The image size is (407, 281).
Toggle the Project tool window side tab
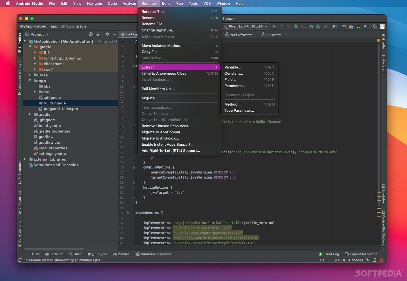[x=20, y=43]
